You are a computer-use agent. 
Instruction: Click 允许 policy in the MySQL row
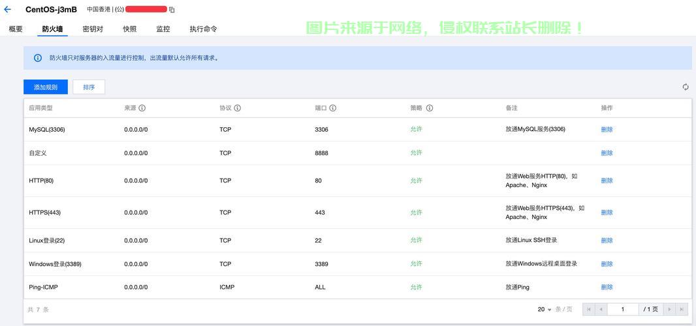click(417, 129)
